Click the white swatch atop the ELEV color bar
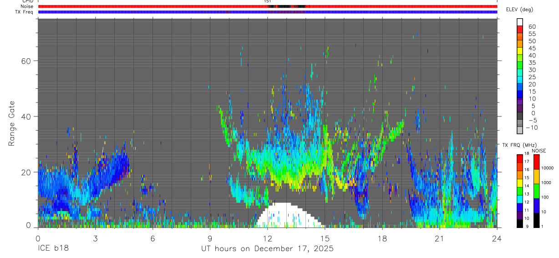This screenshot has height=258, width=559. tap(520, 22)
